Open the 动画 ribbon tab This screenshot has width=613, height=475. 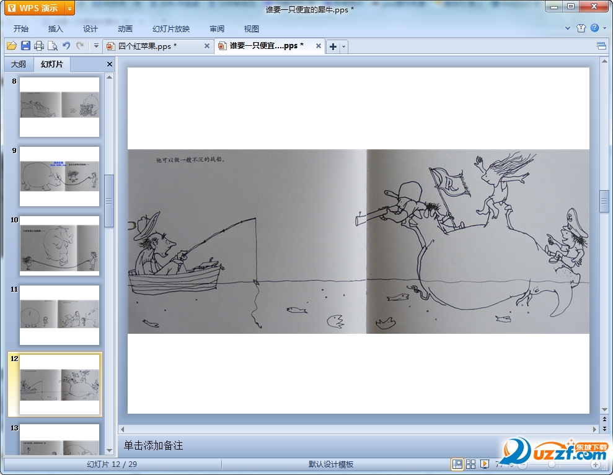coord(125,28)
